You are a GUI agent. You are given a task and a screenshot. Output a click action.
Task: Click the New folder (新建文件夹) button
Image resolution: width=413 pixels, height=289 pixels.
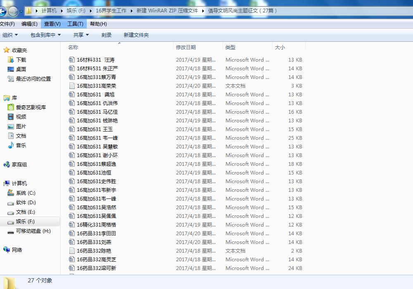coord(136,35)
